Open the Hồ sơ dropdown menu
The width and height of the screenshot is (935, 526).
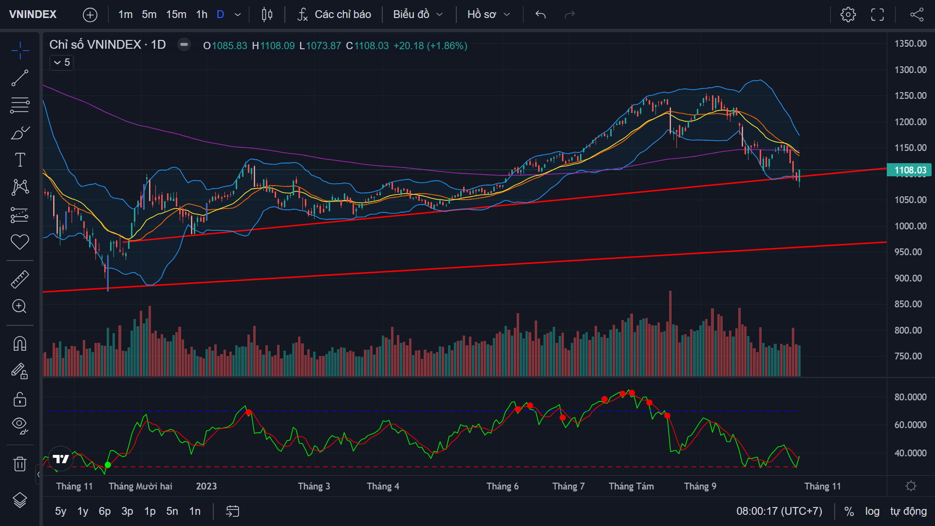[488, 15]
